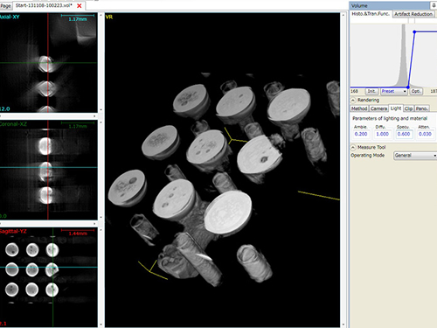Click inside the Axial-XY slice view
Viewport: 437px width, 328px height.
pyautogui.click(x=48, y=63)
